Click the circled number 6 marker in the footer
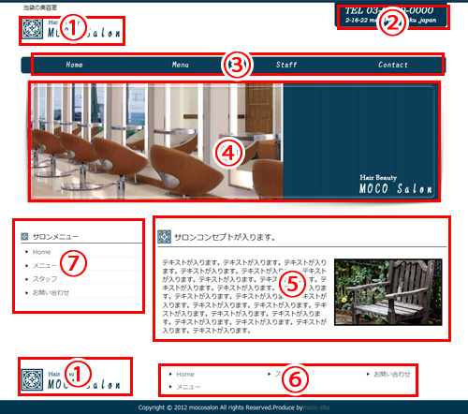Viewport: 468px width, 414px height. 295,380
